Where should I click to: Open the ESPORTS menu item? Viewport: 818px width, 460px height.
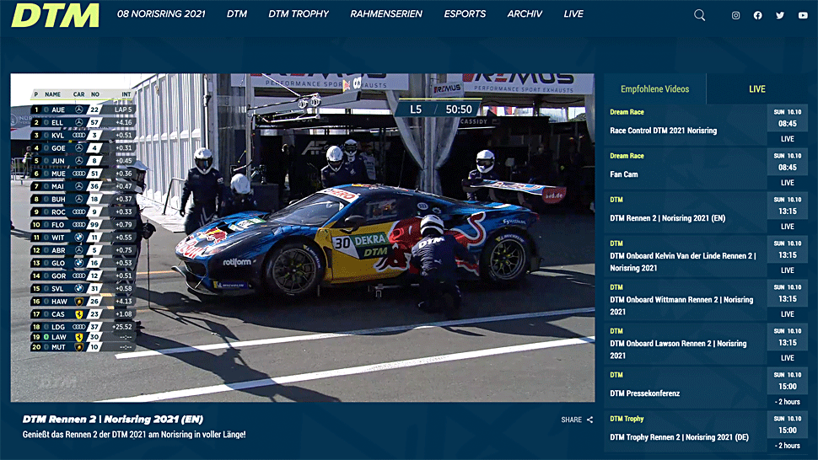pyautogui.click(x=465, y=14)
